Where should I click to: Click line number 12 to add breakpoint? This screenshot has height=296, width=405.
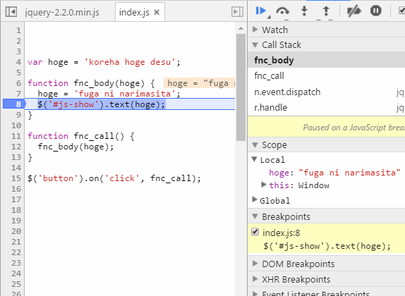16,147
